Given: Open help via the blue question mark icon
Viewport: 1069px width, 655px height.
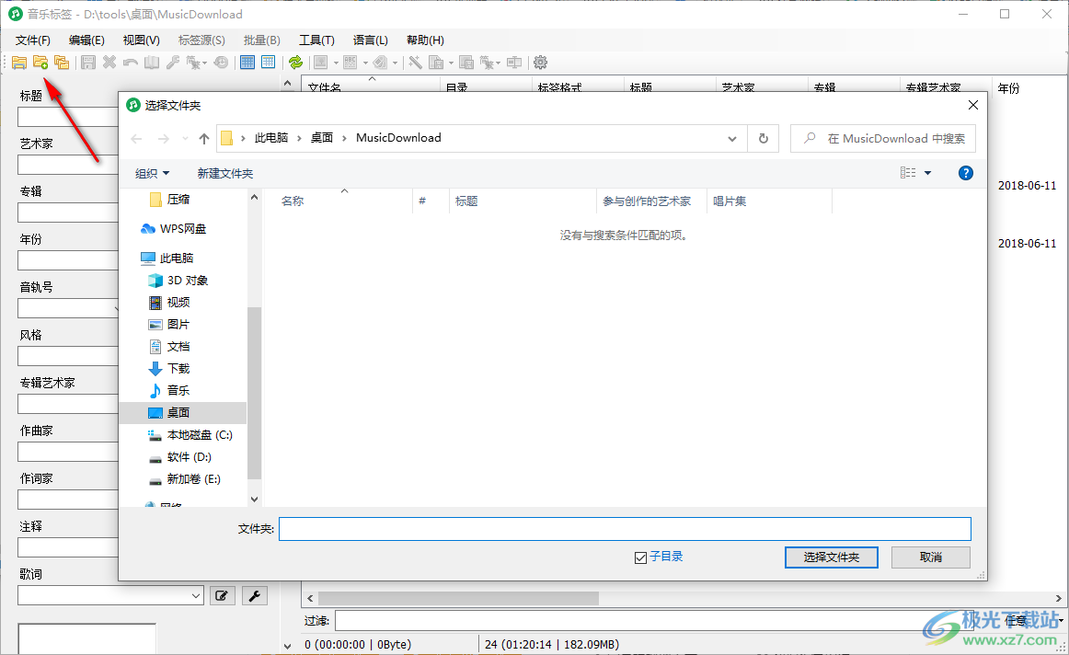Looking at the screenshot, I should tap(965, 172).
